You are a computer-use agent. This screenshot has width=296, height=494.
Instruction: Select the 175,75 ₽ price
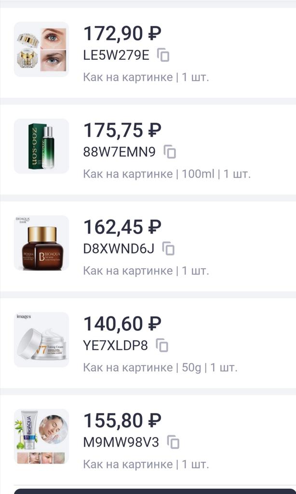(122, 130)
